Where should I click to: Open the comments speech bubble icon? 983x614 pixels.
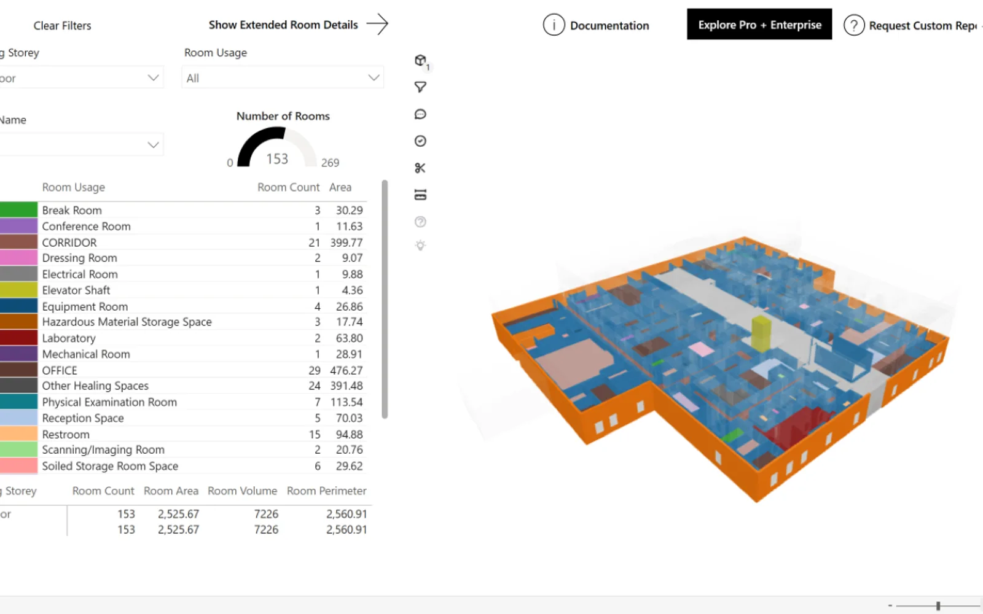tap(420, 114)
